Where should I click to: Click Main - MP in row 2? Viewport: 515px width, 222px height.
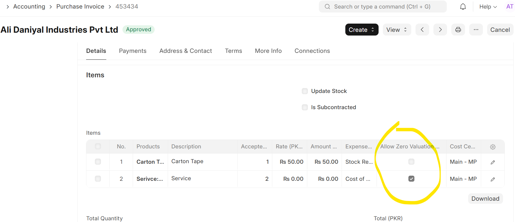(463, 179)
